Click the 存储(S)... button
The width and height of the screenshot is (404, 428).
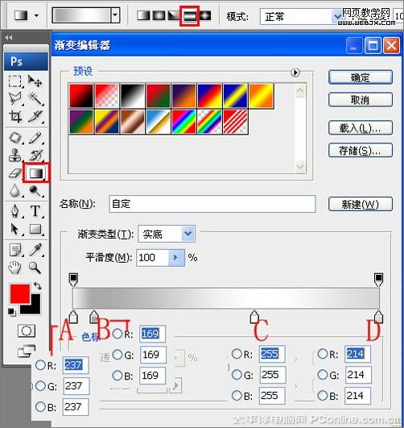pos(361,150)
